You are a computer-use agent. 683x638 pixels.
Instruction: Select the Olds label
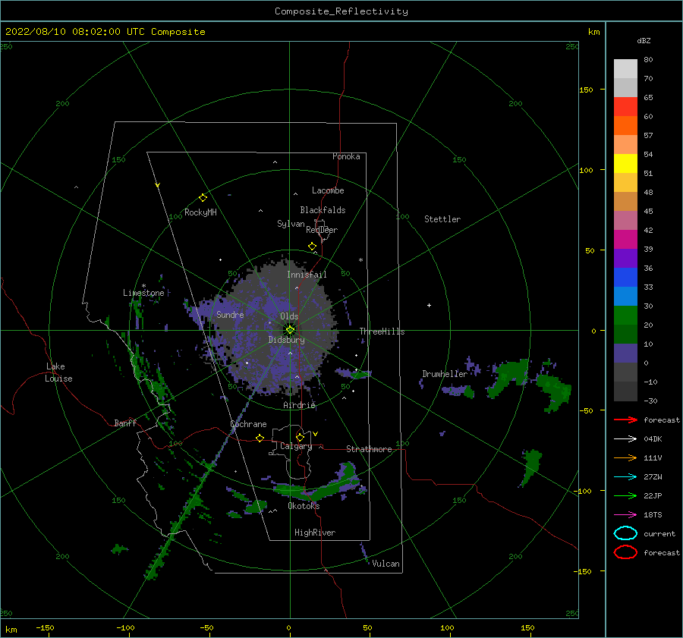(x=289, y=316)
